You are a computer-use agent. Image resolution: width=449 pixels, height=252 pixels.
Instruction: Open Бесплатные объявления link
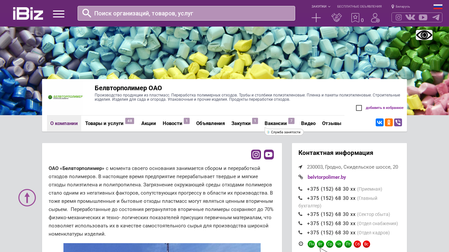(359, 7)
